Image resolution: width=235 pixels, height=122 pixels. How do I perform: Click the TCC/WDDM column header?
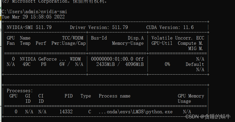(x=72, y=38)
